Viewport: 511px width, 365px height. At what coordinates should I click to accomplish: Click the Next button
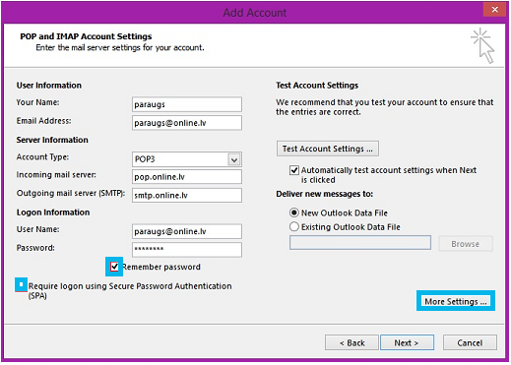[x=407, y=342]
